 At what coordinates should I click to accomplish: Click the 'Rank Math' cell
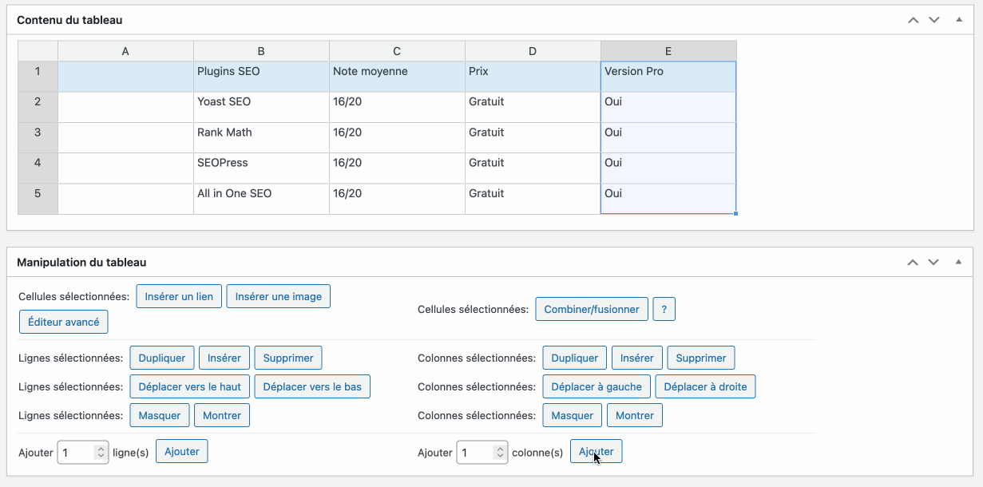point(261,137)
